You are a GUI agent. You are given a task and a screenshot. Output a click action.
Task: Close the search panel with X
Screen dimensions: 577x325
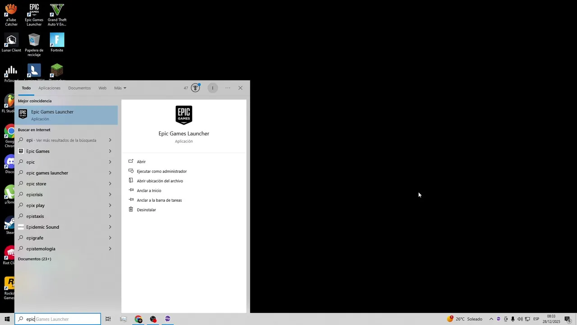pos(240,88)
